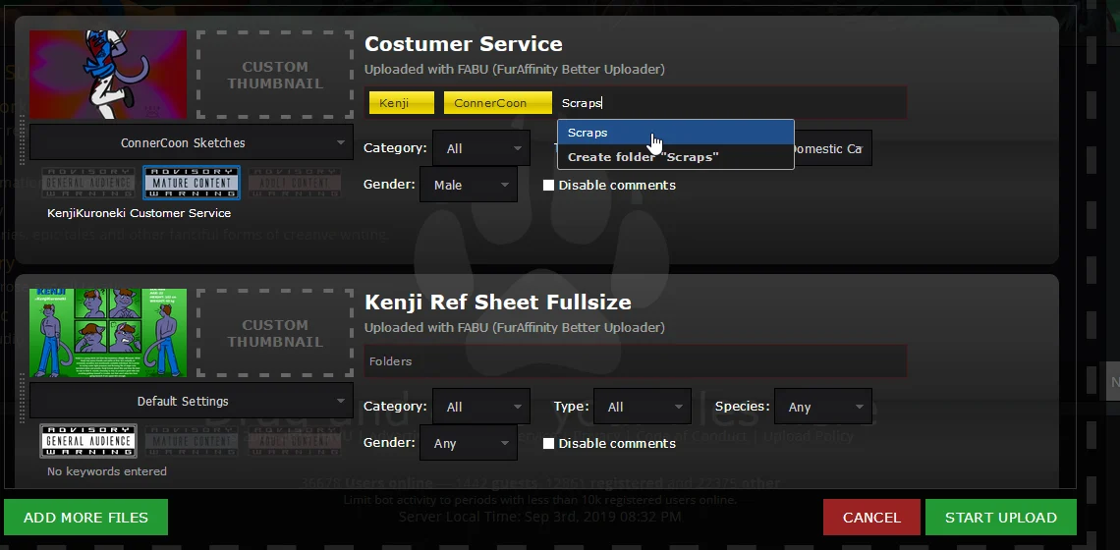Click Start Upload button
1120x550 pixels.
pyautogui.click(x=1001, y=518)
